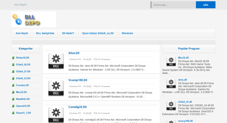Viewport: 227px width, 123px height.
Task: Open the Dll Nedir? menu item
Action: 68,33
